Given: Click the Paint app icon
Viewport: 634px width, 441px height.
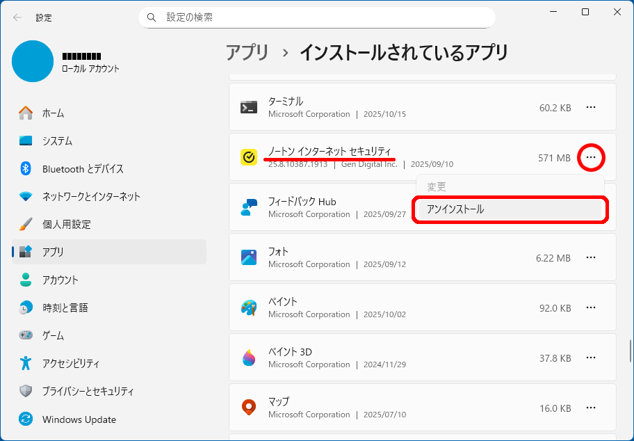Looking at the screenshot, I should (249, 307).
